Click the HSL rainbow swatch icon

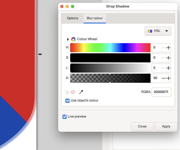tap(150, 31)
